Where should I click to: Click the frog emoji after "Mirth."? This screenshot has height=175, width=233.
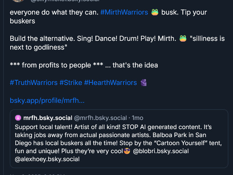[x=183, y=38]
